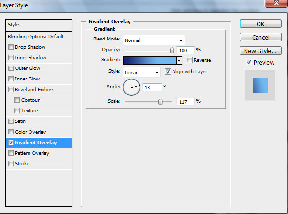This screenshot has width=288, height=214.
Task: Click the blue gradient swatch
Action: pyautogui.click(x=150, y=60)
